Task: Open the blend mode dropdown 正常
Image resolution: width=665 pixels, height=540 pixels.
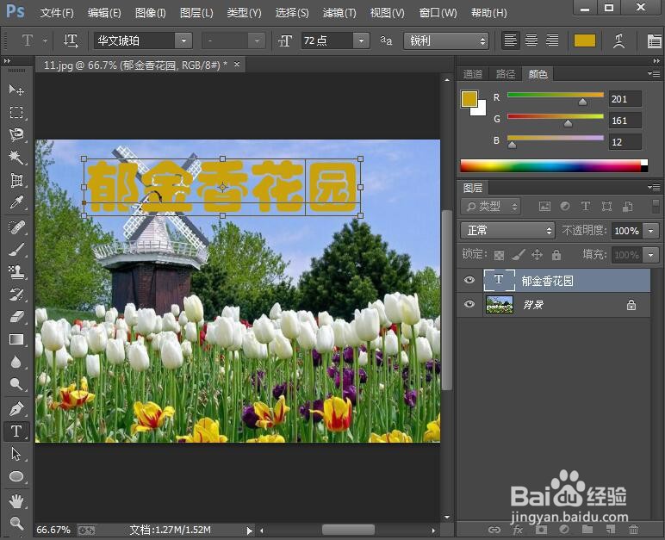Action: click(x=507, y=231)
